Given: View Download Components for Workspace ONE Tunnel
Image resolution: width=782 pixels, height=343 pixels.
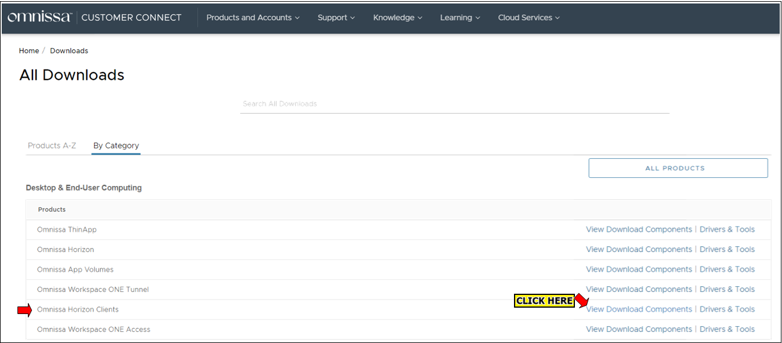Looking at the screenshot, I should coord(639,289).
